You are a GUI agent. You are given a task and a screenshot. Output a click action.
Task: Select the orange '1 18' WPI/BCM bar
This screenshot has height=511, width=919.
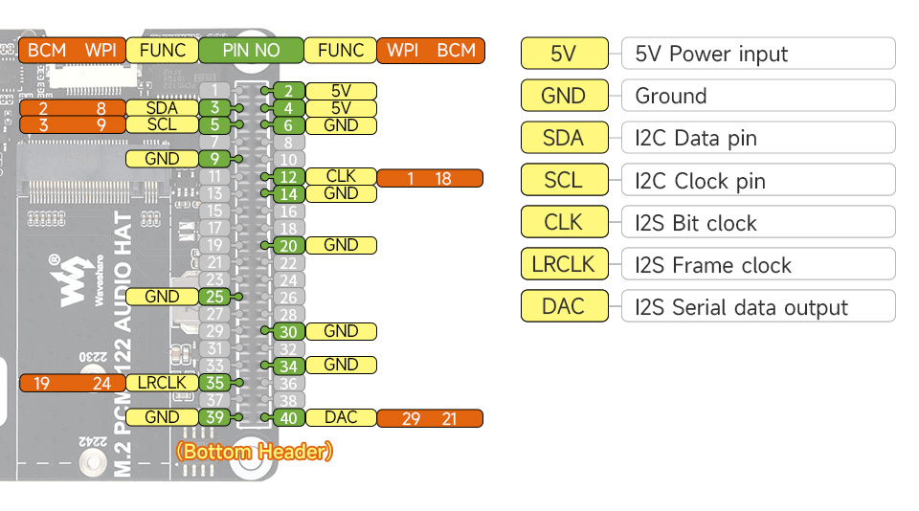coord(430,178)
